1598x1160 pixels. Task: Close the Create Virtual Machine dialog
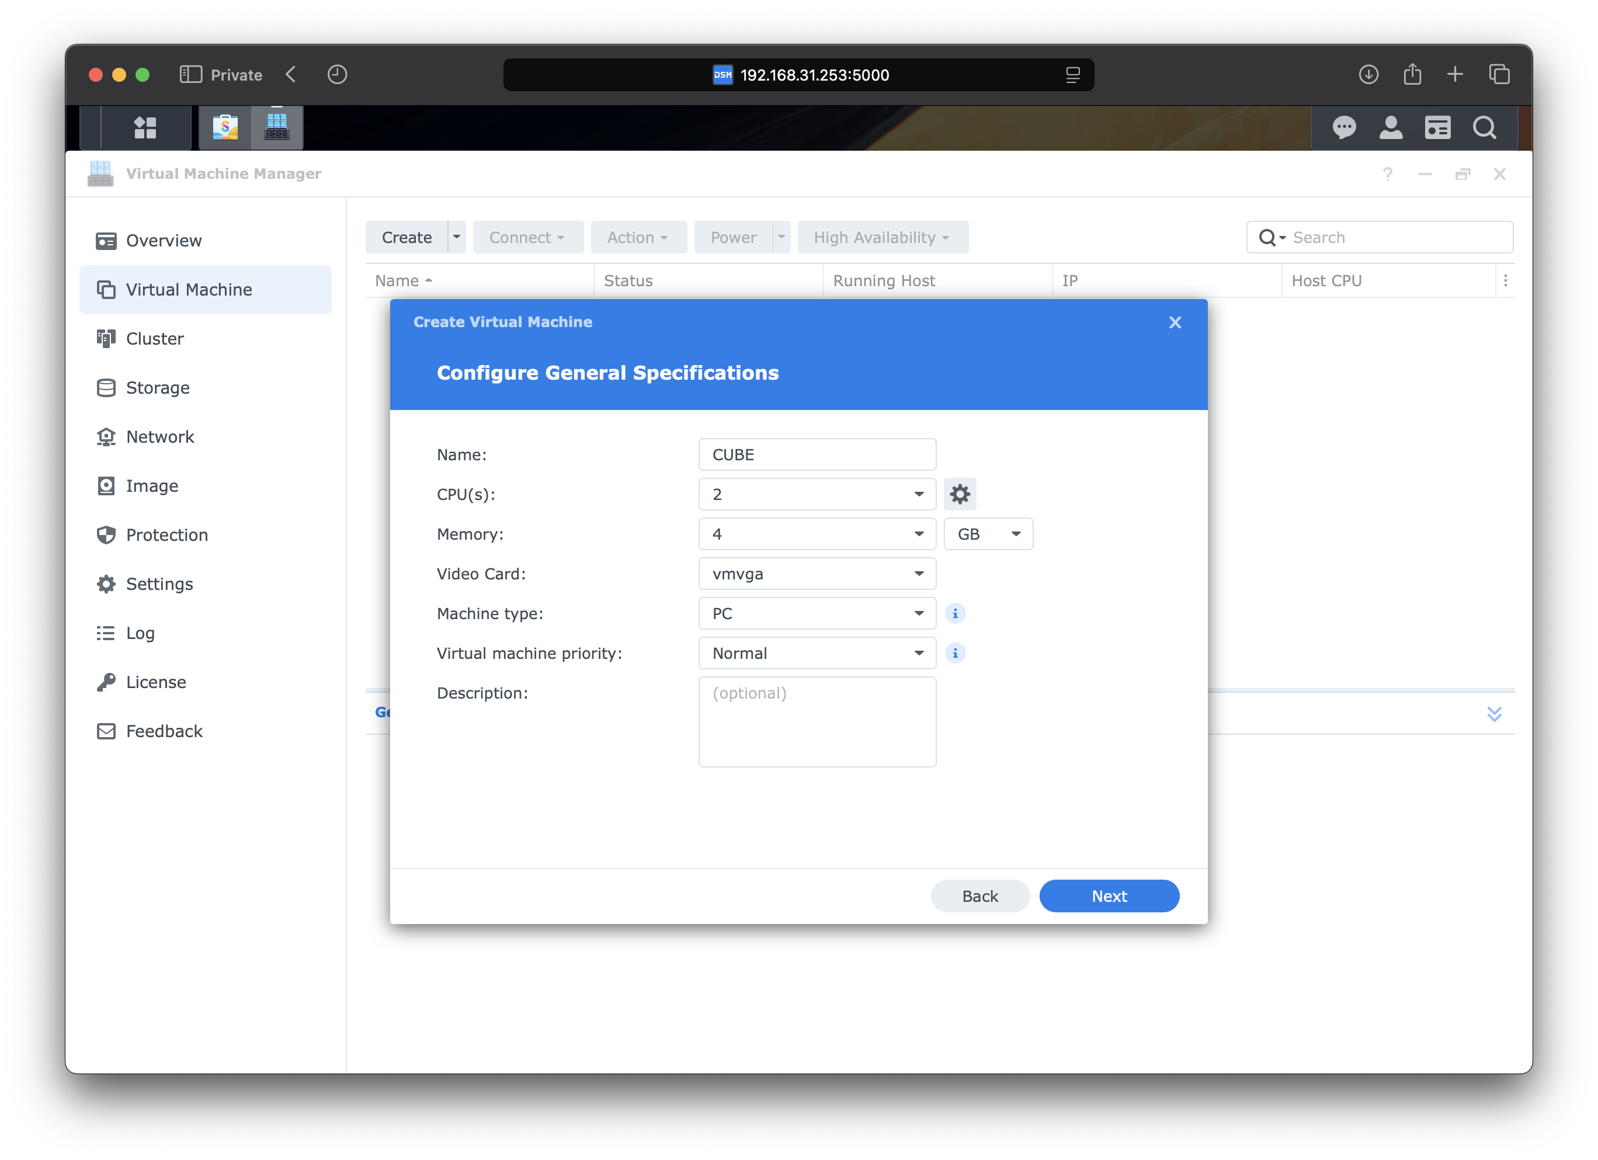[1175, 322]
